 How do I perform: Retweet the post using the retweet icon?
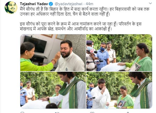pos(57,112)
